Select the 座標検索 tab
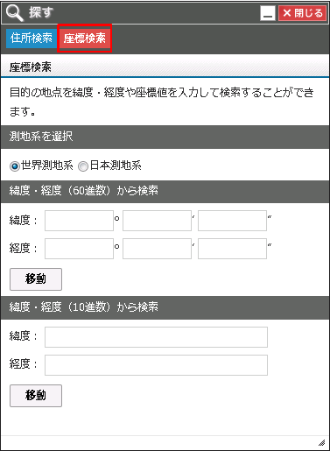Viewport: 330px width, 451px height. [x=85, y=39]
